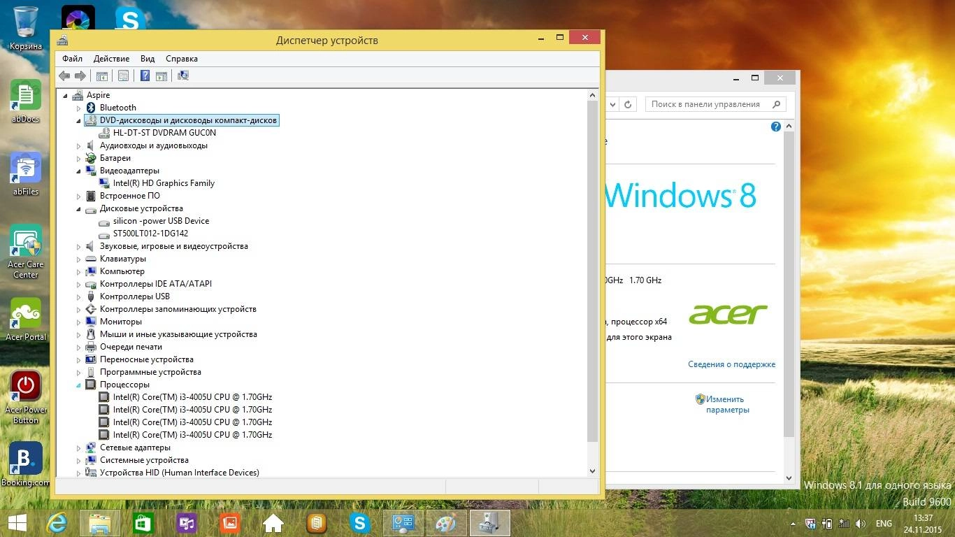This screenshot has height=537, width=955.
Task: Click refresh button in control panel window
Action: pos(628,104)
